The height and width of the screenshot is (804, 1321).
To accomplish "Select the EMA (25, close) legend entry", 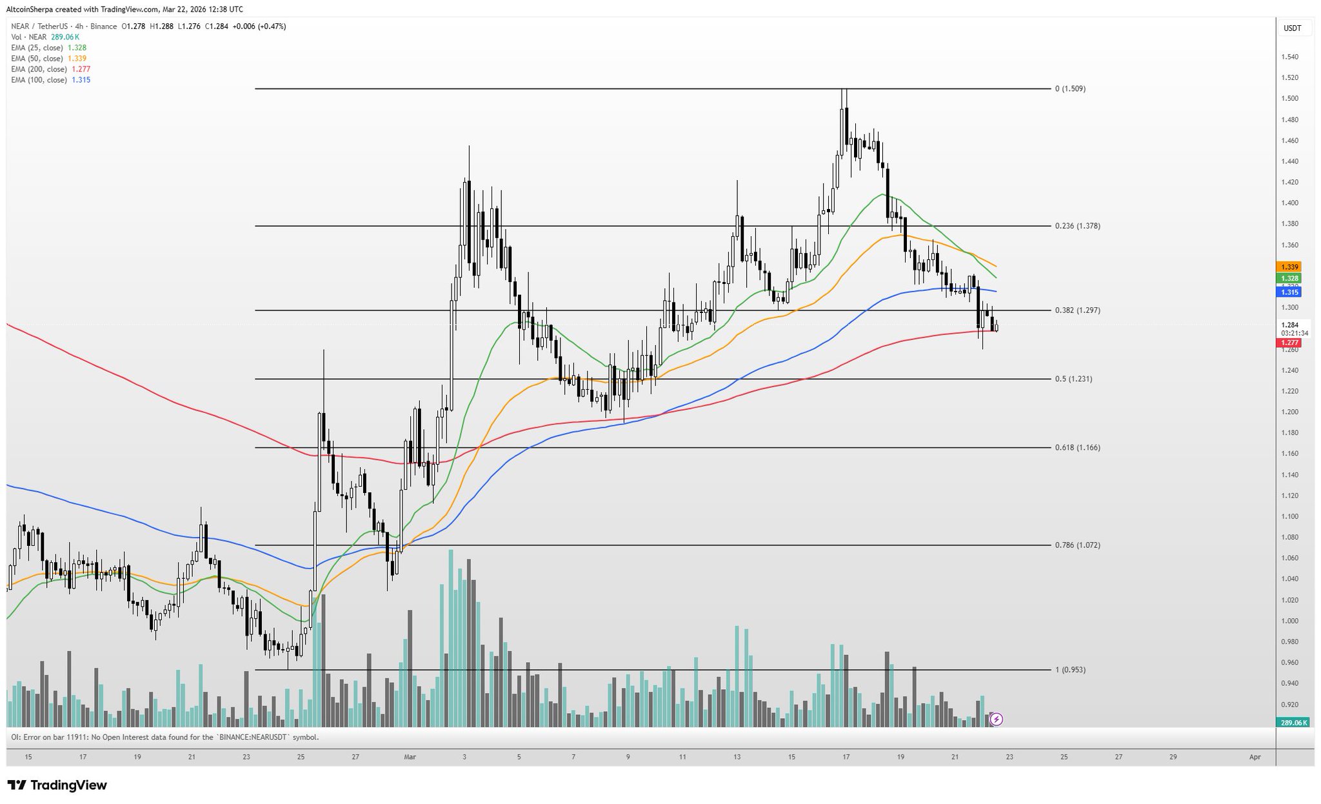I will coord(37,48).
